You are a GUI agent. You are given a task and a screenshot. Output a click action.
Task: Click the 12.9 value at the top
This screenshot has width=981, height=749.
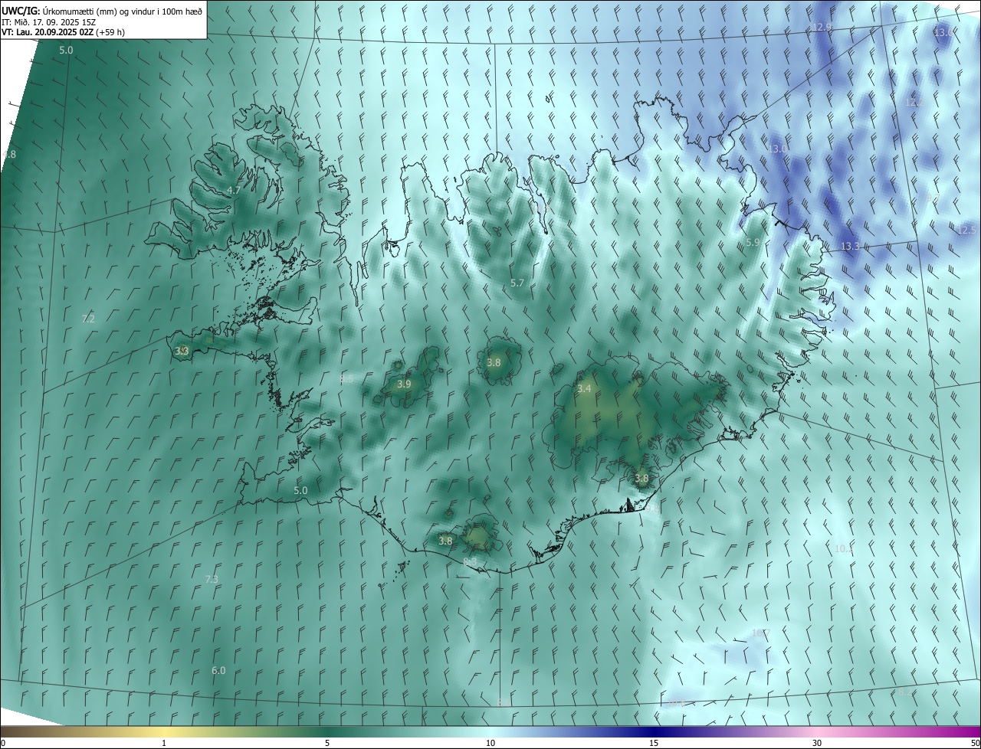(x=822, y=28)
